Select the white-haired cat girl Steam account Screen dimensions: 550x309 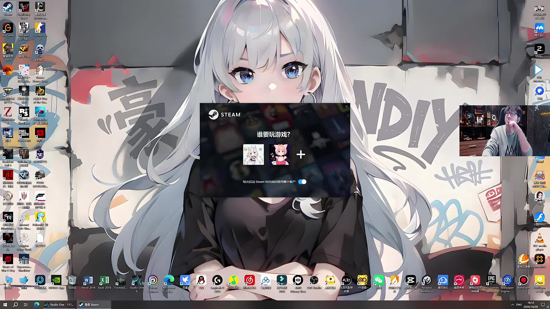pyautogui.click(x=254, y=154)
